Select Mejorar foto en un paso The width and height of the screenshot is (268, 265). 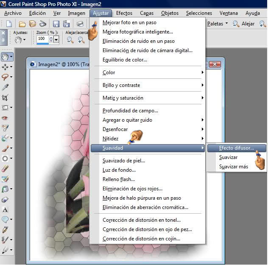[x=148, y=22]
